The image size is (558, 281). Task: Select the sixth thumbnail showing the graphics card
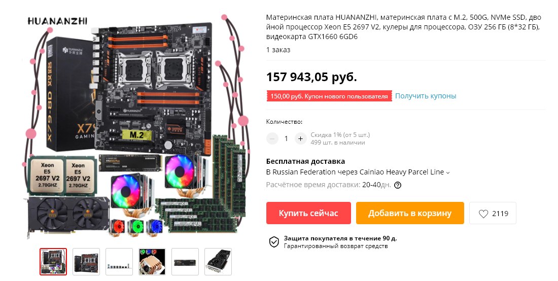pyautogui.click(x=218, y=262)
